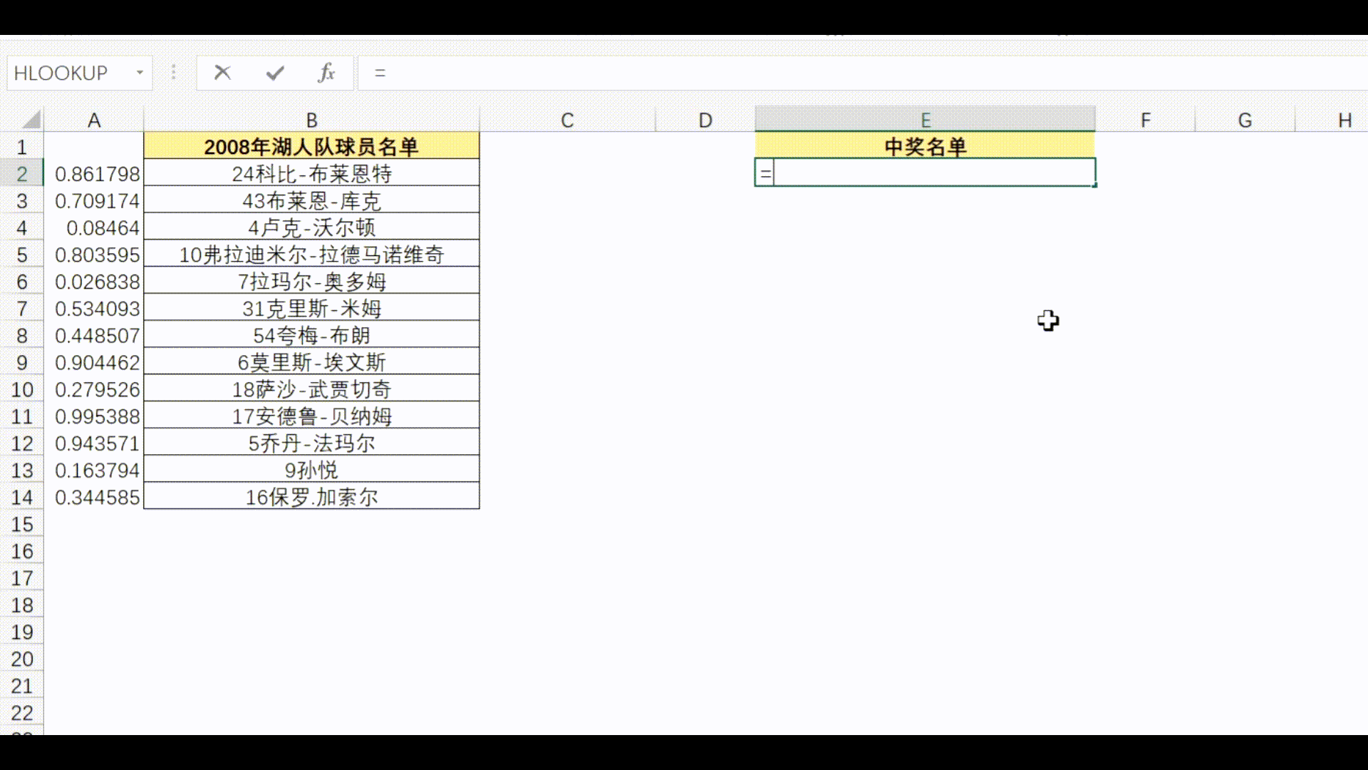Select column G header
The image size is (1368, 770).
[1245, 120]
